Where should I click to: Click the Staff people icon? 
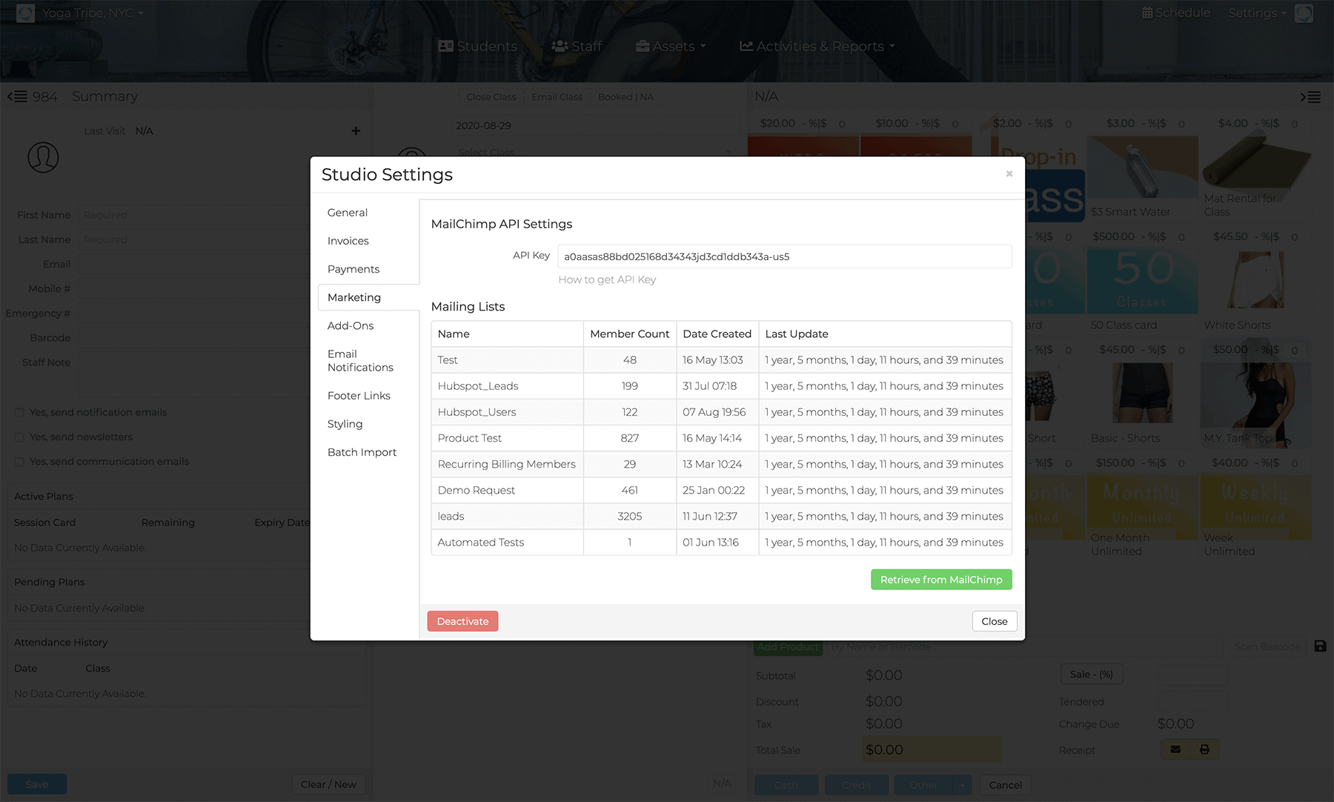[x=560, y=46]
